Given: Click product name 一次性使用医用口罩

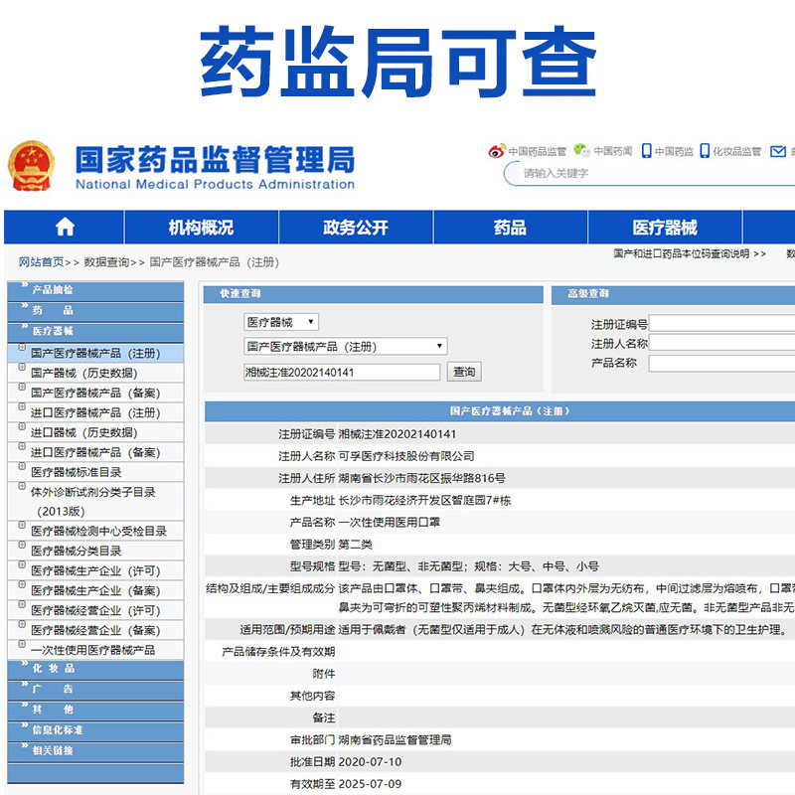Looking at the screenshot, I should (389, 523).
